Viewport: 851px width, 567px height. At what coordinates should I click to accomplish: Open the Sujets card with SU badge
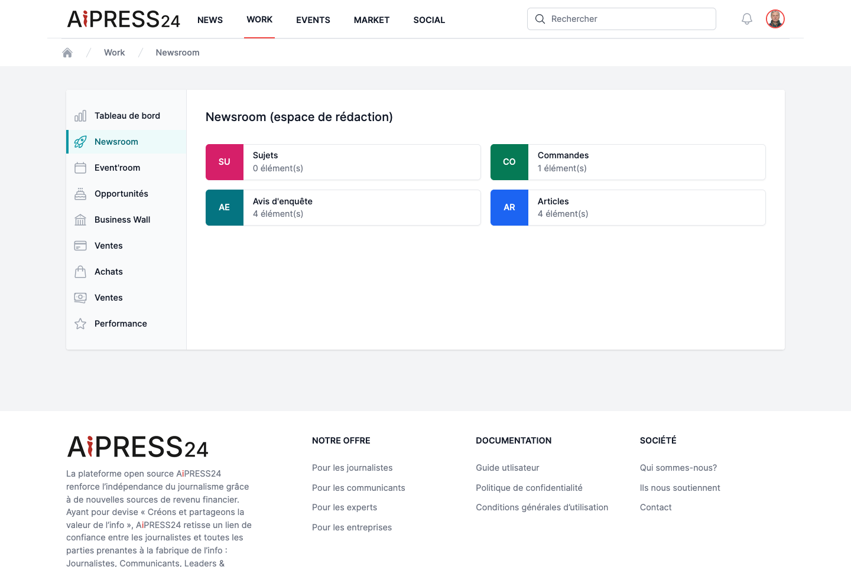[x=343, y=162]
